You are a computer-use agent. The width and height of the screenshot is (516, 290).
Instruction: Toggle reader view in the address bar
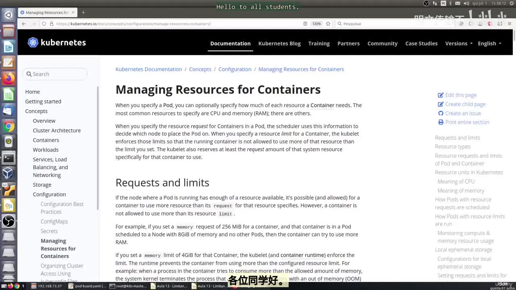click(x=305, y=24)
